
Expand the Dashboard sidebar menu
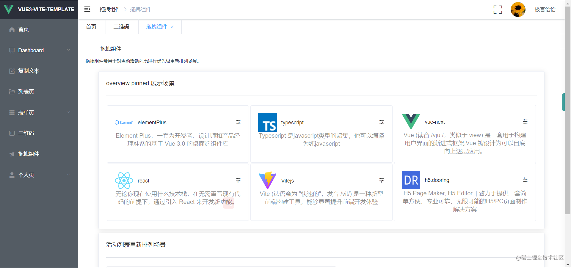coord(39,50)
